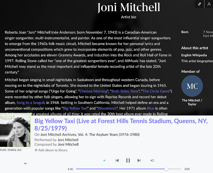This screenshot has height=173, width=213.
Task: Open the Big Yellow Taxi bio link
Action: point(75,108)
